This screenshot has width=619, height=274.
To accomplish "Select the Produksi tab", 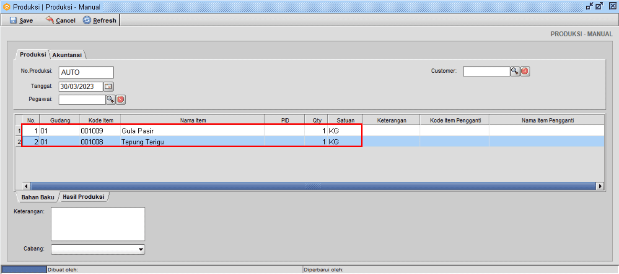I will [33, 55].
